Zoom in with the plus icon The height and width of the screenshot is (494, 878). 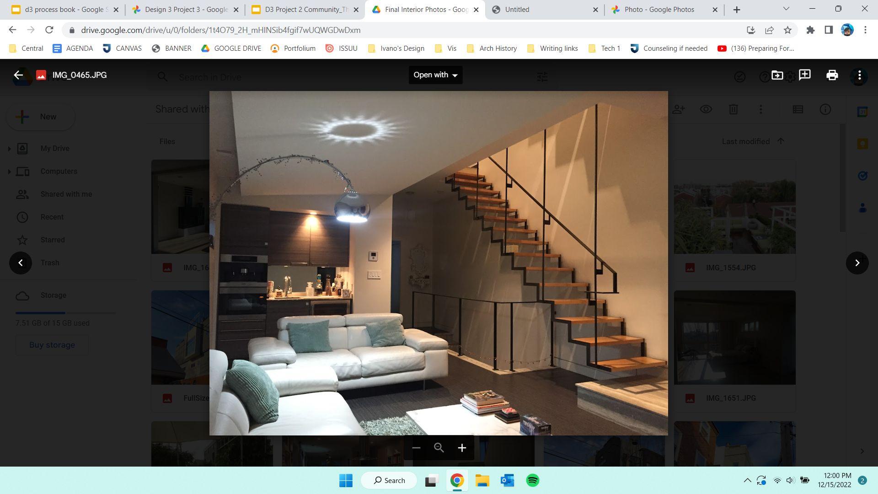coord(462,448)
